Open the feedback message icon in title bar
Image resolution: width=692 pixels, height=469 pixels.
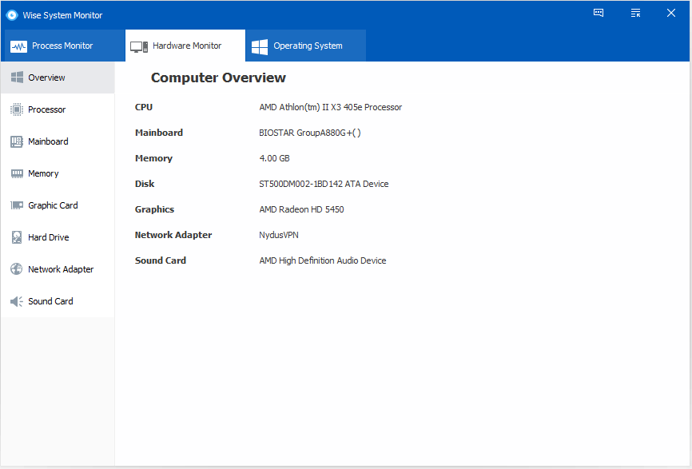599,13
